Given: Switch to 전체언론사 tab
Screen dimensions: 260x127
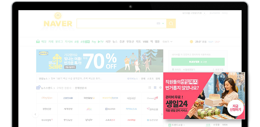Looking at the screenshot, I should click(81, 88).
